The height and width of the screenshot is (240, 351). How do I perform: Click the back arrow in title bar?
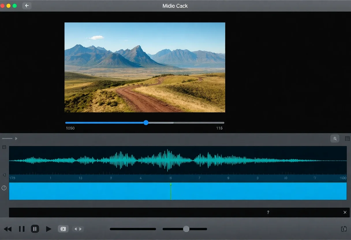tap(27, 6)
